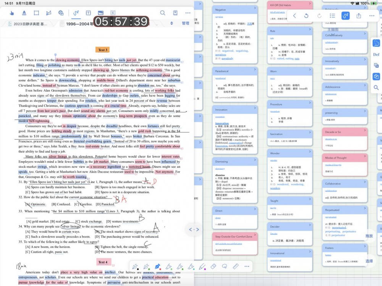Go back in mindmap toolbar
This screenshot has width=382, height=286.
(294, 16)
